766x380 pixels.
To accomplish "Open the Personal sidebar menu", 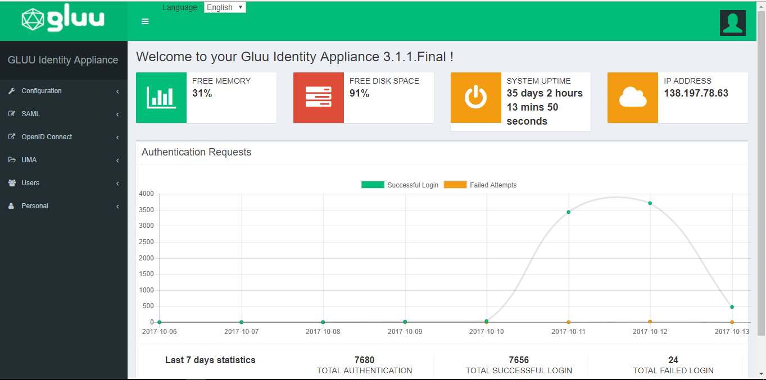I will tap(35, 206).
